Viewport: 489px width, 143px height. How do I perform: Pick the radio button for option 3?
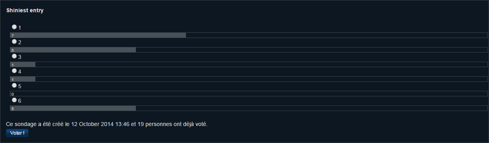pos(14,56)
